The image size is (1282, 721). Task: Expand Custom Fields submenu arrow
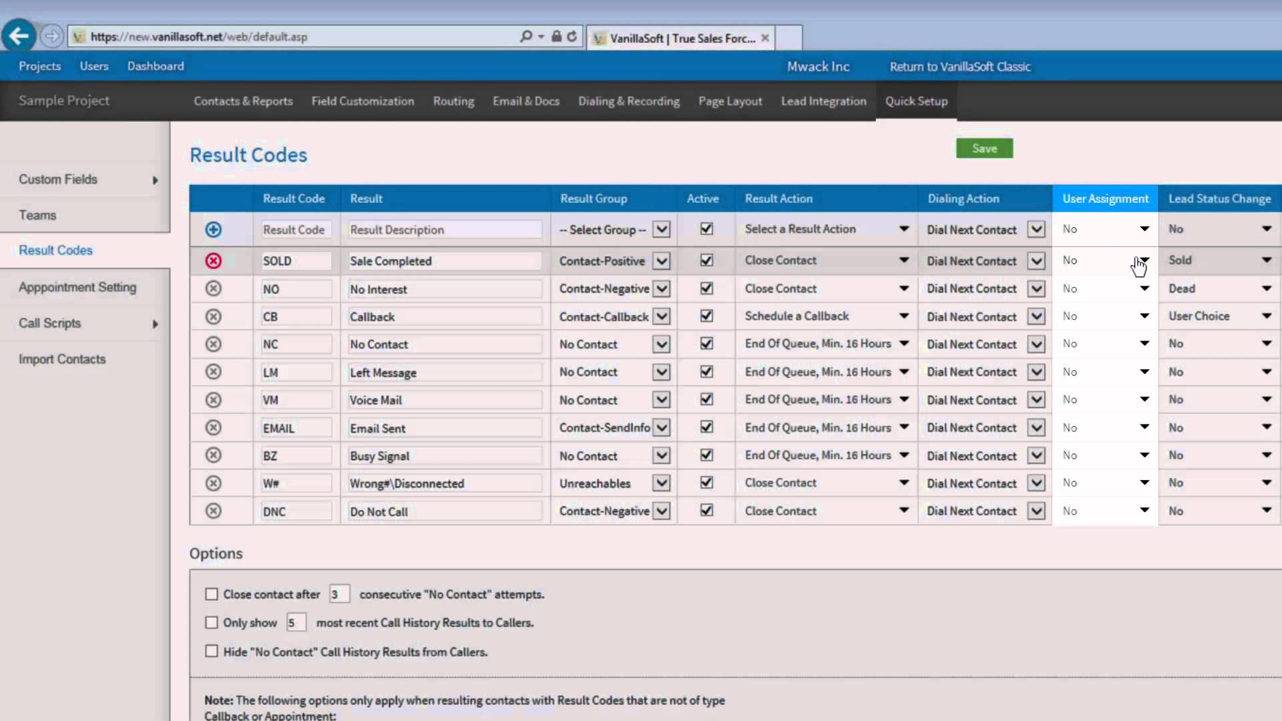(x=155, y=180)
